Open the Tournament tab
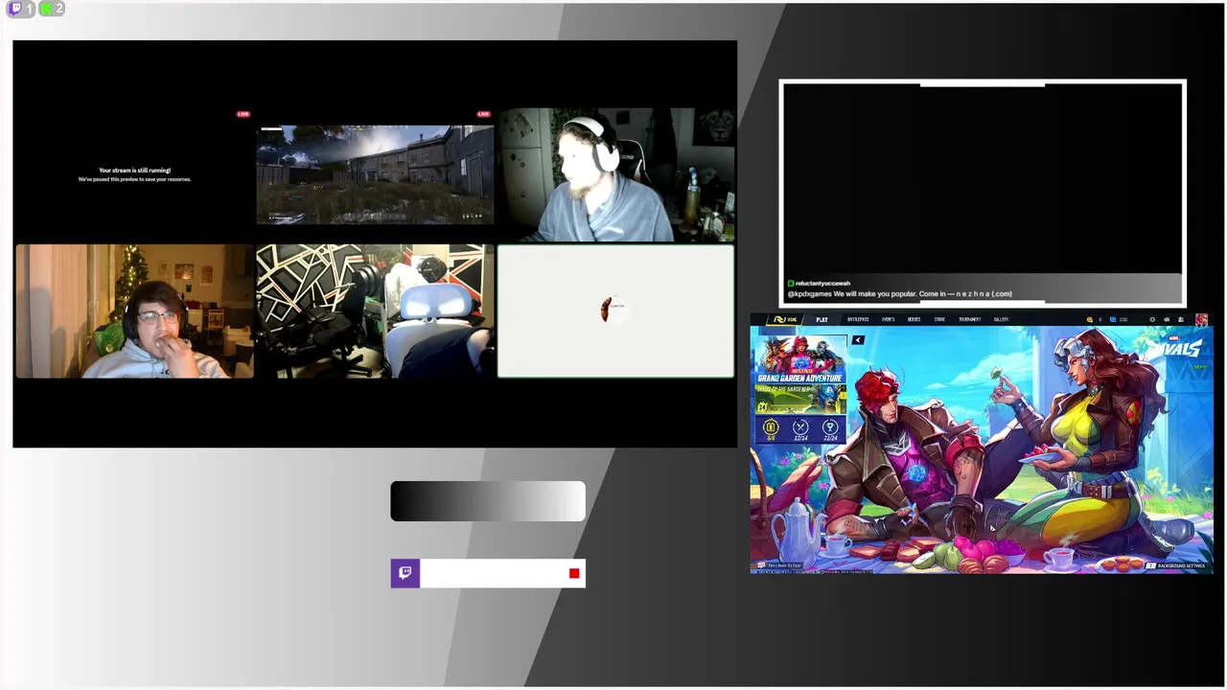1227x690 pixels. pyautogui.click(x=969, y=319)
